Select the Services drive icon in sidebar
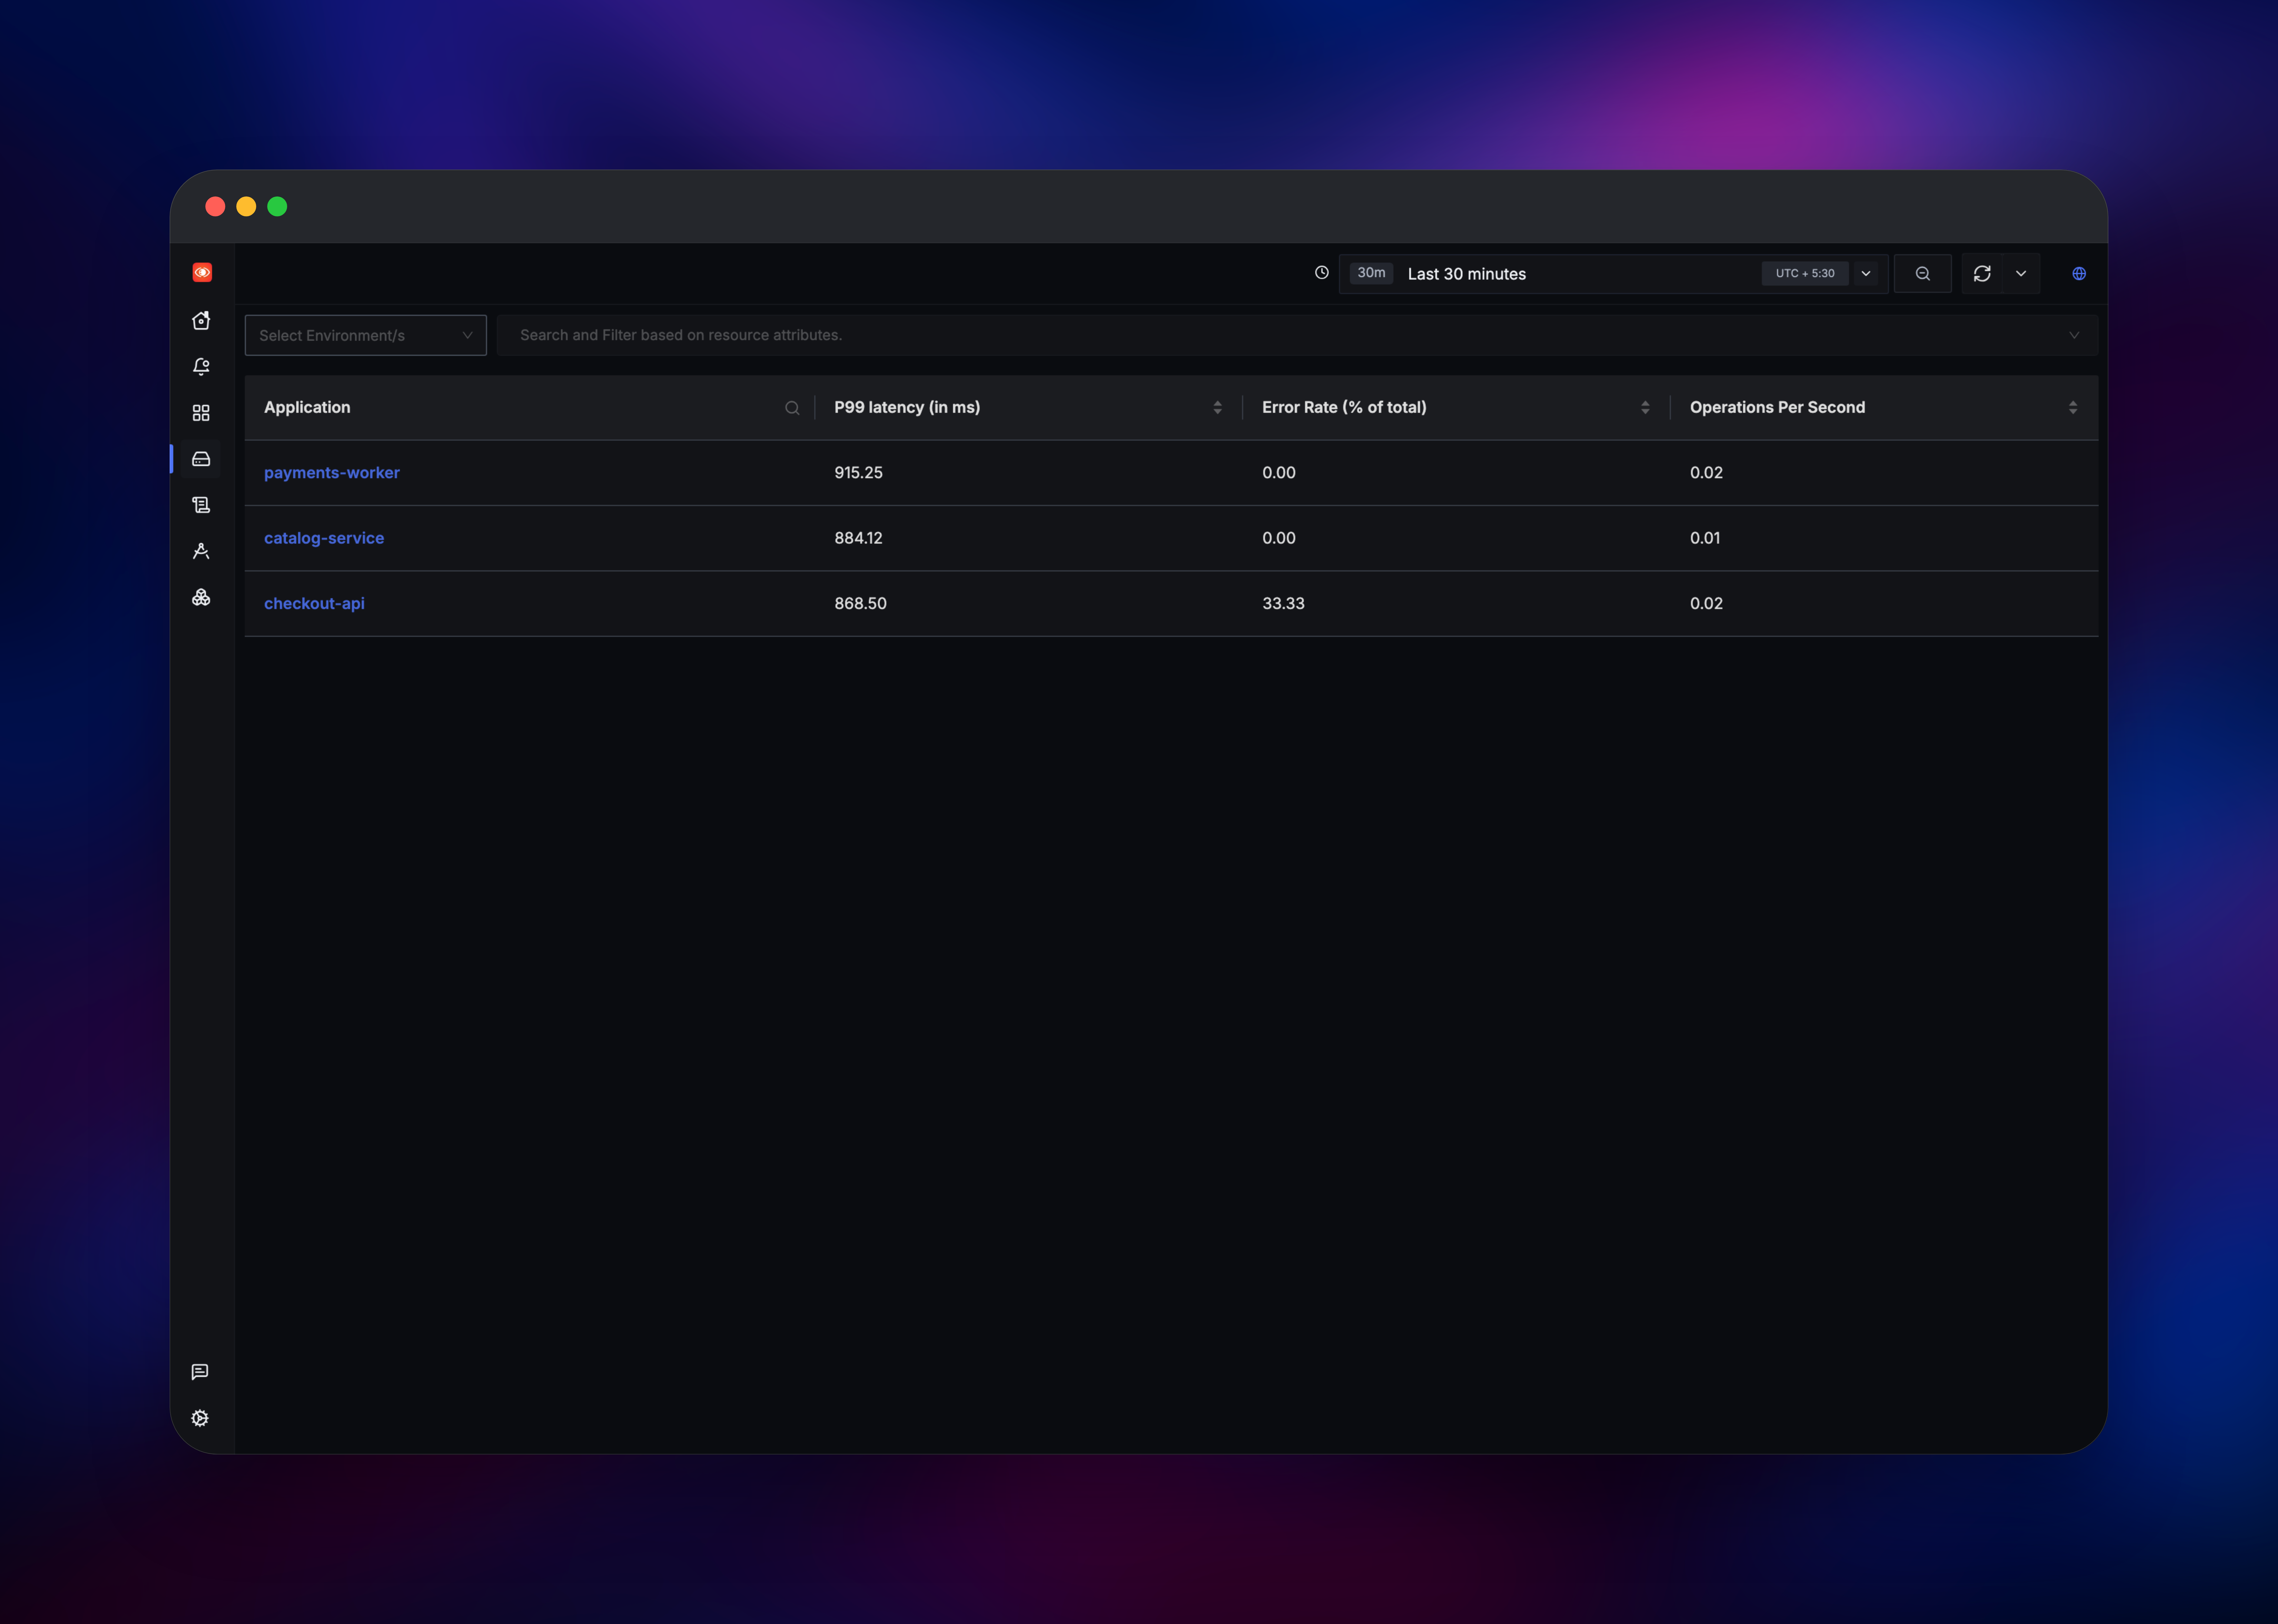The image size is (2278, 1624). pos(201,459)
